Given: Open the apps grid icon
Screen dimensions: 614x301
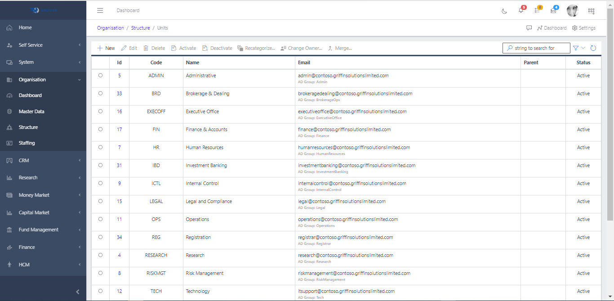Looking at the screenshot, I should coord(591,11).
